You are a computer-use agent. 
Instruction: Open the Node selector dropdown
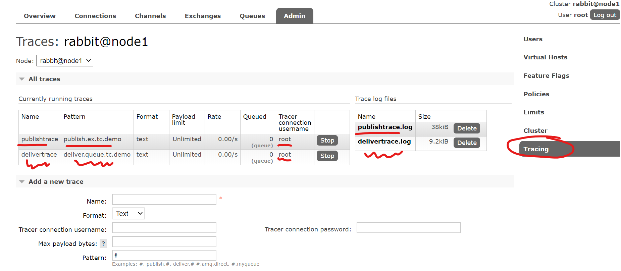[65, 61]
